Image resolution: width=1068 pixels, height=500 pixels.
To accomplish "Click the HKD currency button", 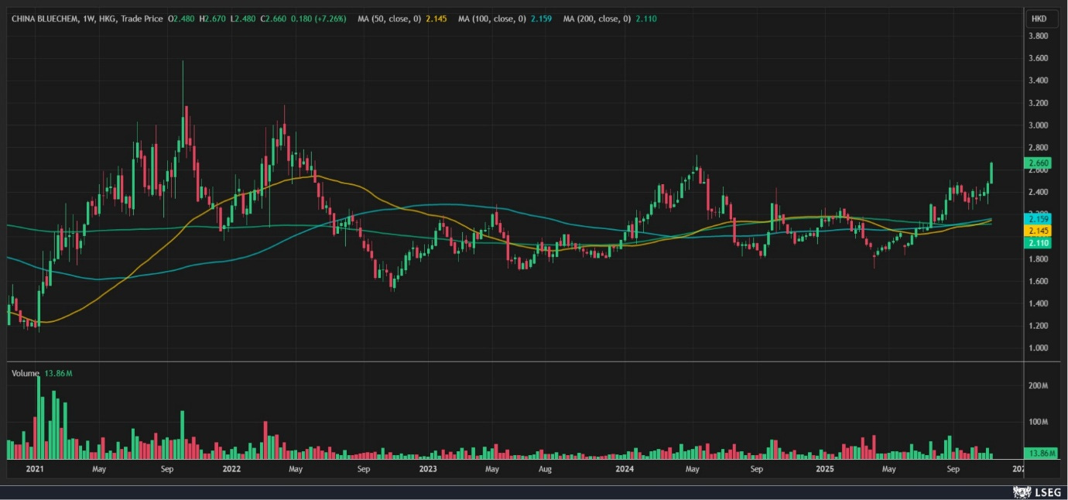I will point(1039,19).
